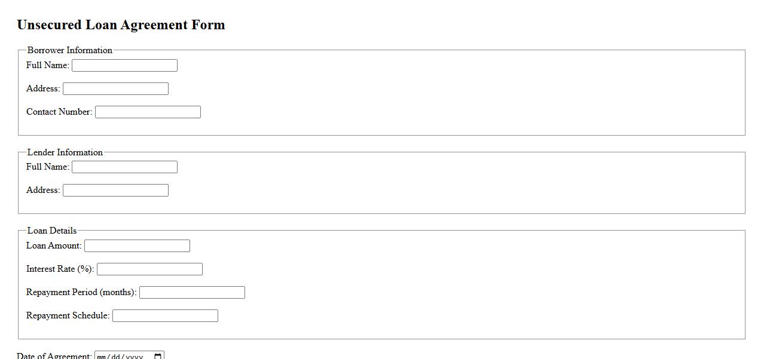Focus the Lender Address input field

pos(115,190)
